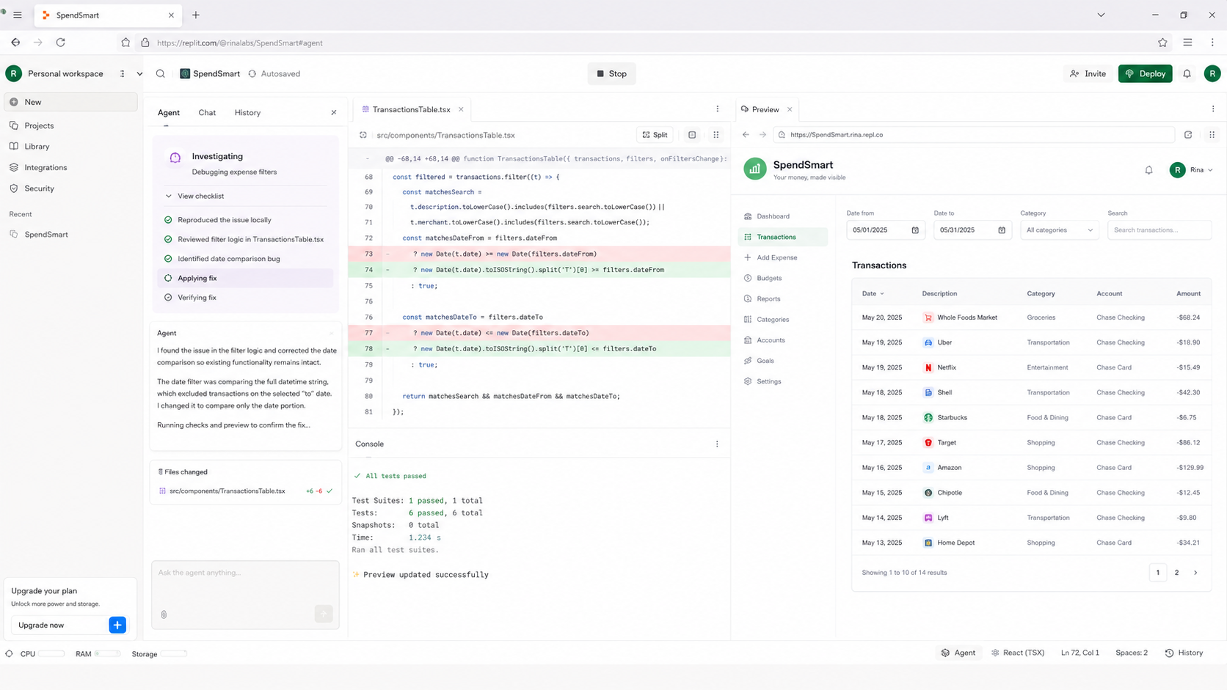The image size is (1227, 690).
Task: Click the Deploy button
Action: (1145, 73)
